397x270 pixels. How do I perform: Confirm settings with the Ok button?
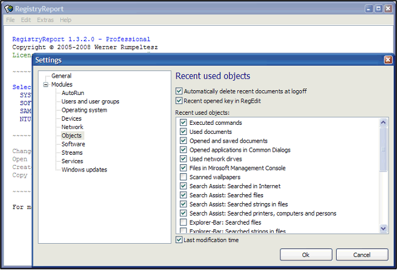point(306,255)
